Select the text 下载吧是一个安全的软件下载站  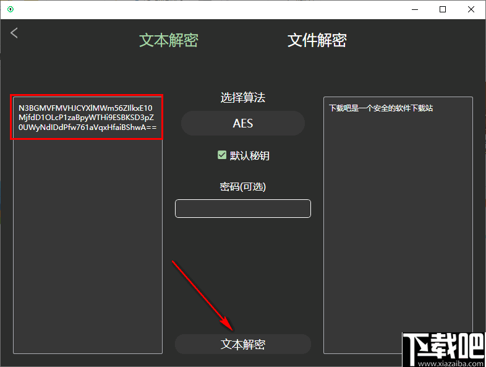381,108
